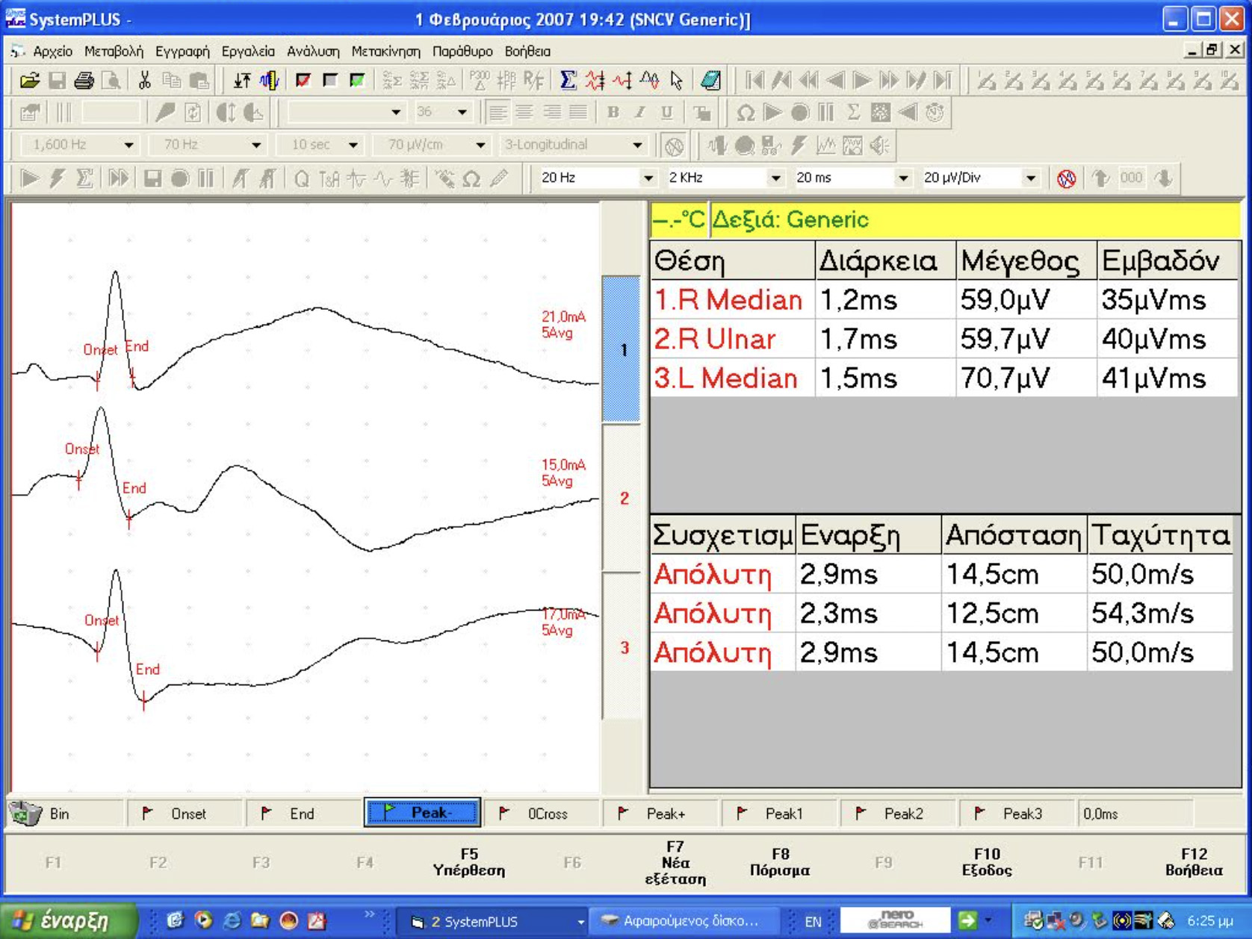Click the printer icon in toolbar
This screenshot has width=1252, height=939.
coord(84,81)
